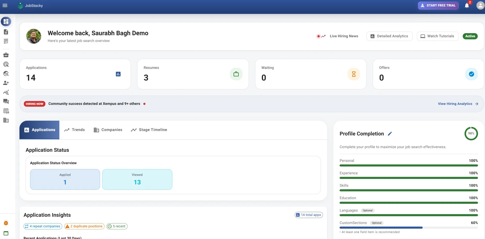Click the Experience progress bar
The width and height of the screenshot is (485, 239).
pyautogui.click(x=409, y=178)
